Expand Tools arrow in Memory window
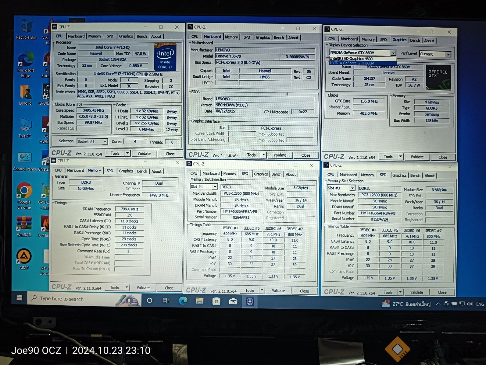 127,287
